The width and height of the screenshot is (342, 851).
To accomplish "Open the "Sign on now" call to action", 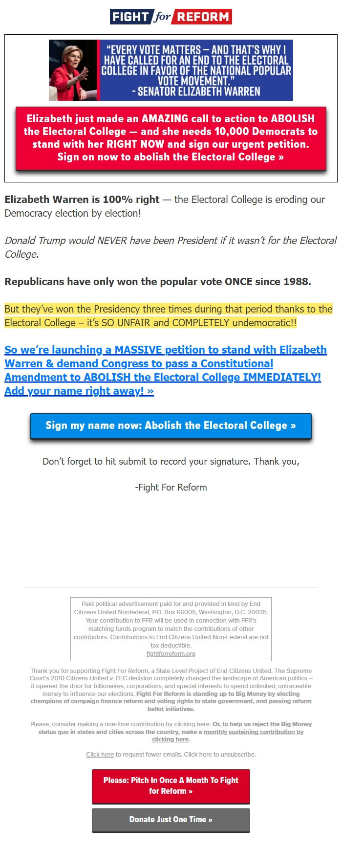I will pyautogui.click(x=170, y=157).
